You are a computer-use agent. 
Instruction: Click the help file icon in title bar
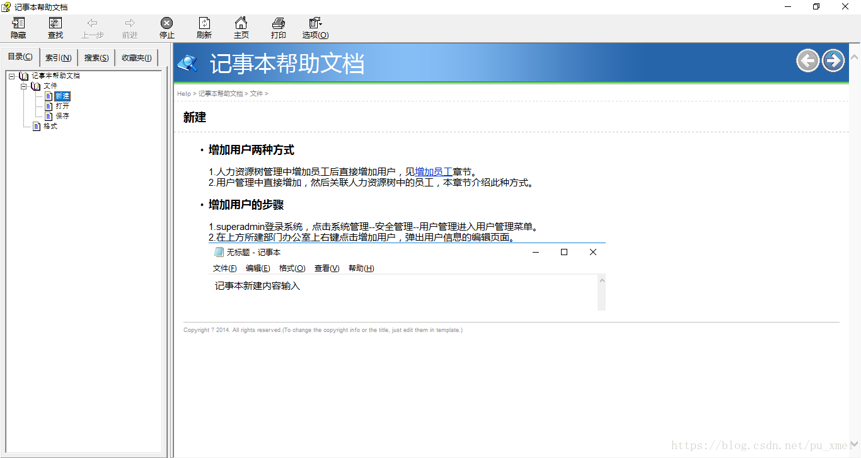point(6,6)
